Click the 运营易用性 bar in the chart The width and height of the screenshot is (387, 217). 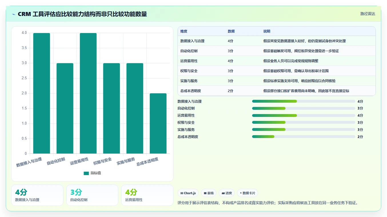tap(88, 93)
